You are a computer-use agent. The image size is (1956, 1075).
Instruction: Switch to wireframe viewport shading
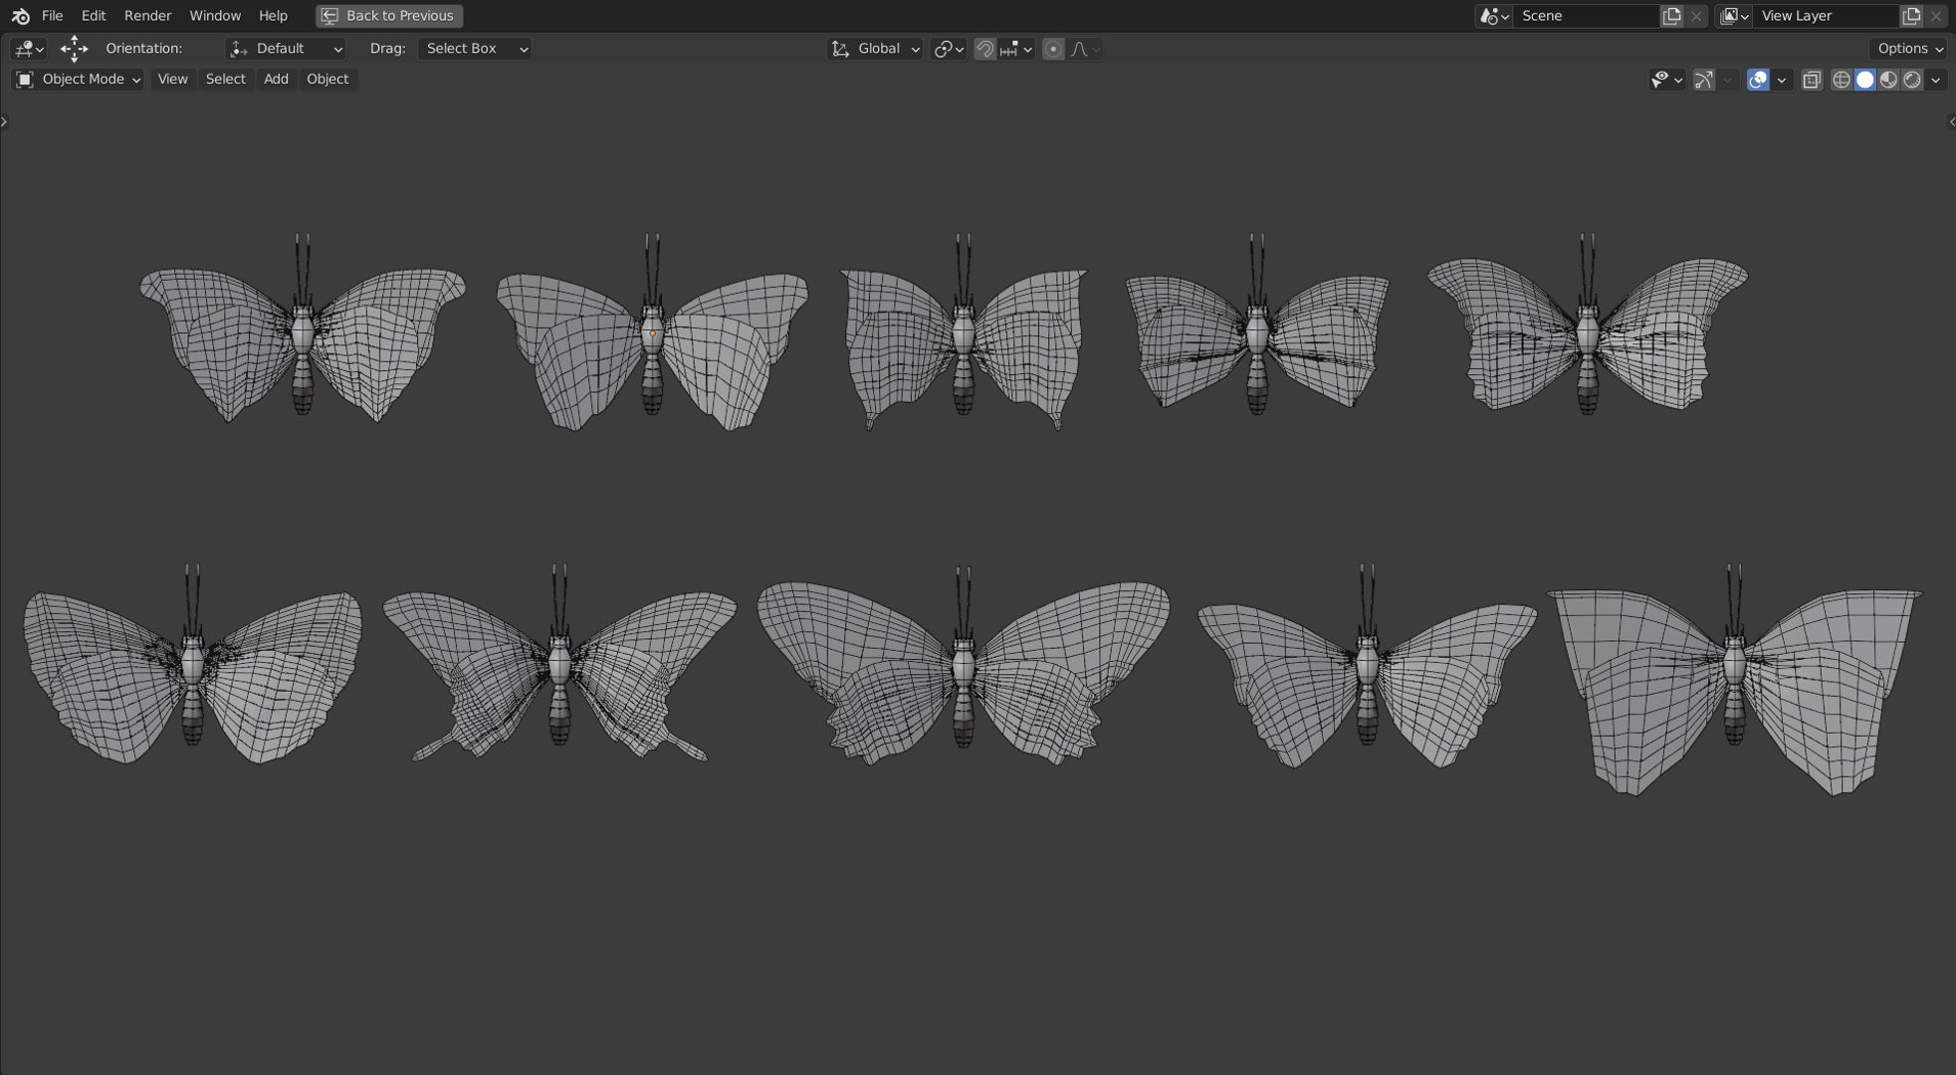(x=1841, y=80)
